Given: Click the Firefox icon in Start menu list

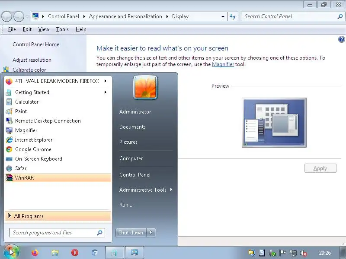Looking at the screenshot, I should [9, 81].
